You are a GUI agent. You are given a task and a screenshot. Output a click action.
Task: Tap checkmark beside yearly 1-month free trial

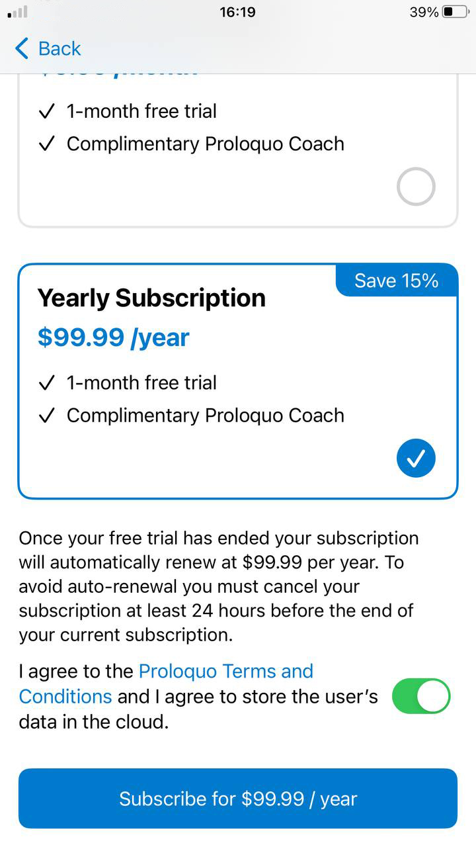pos(46,383)
